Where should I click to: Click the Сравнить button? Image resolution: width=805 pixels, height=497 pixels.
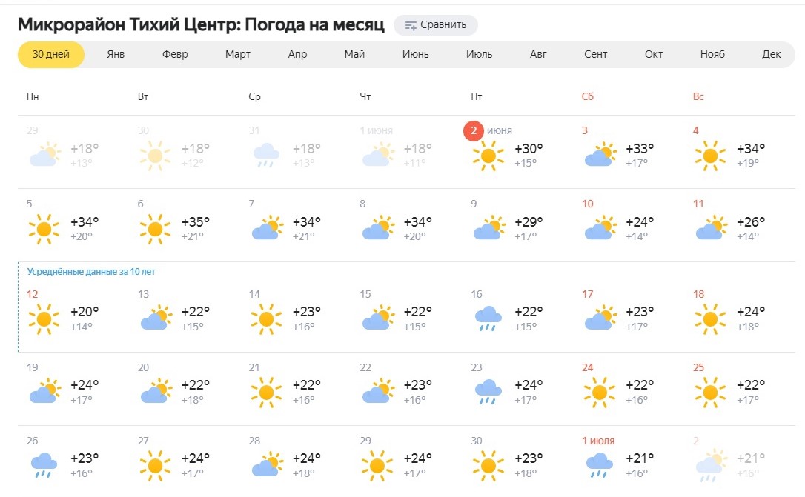tap(435, 25)
